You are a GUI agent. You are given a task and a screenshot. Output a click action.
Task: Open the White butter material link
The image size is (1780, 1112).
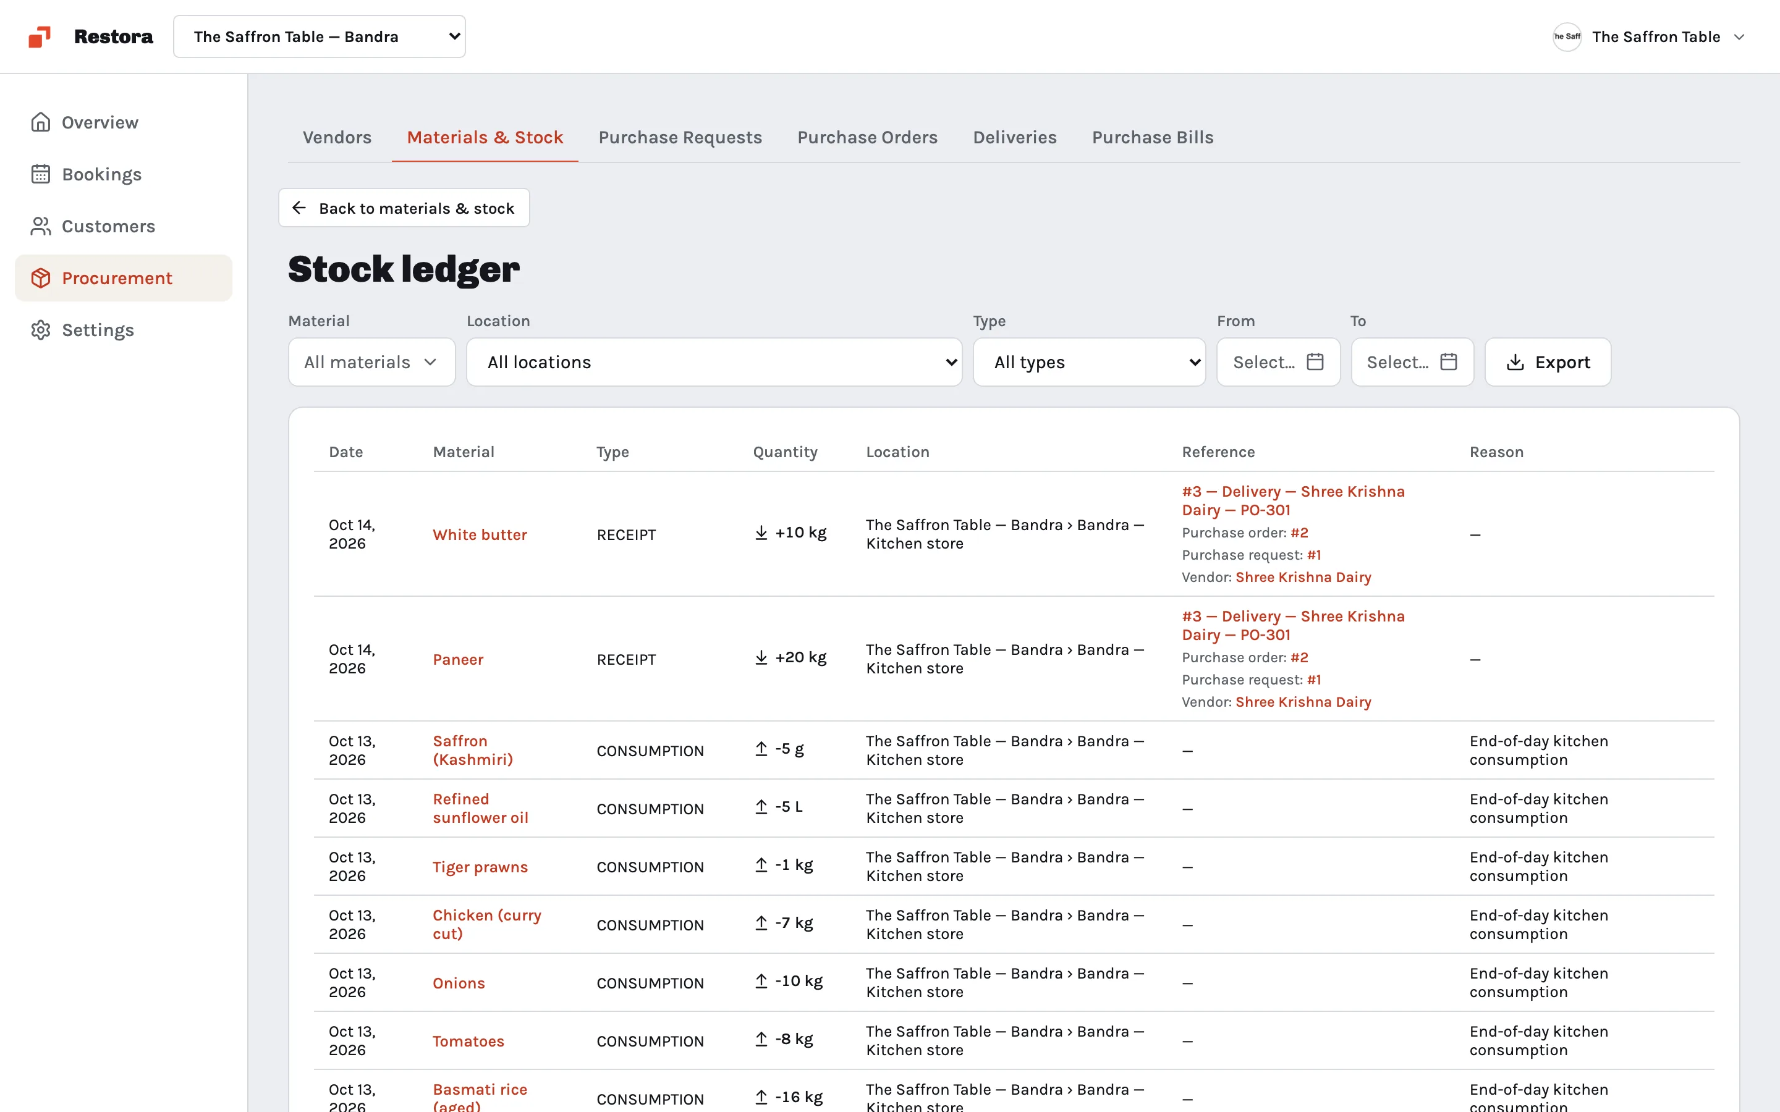pos(480,534)
